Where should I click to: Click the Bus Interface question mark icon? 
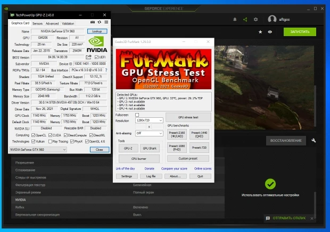click(106, 70)
